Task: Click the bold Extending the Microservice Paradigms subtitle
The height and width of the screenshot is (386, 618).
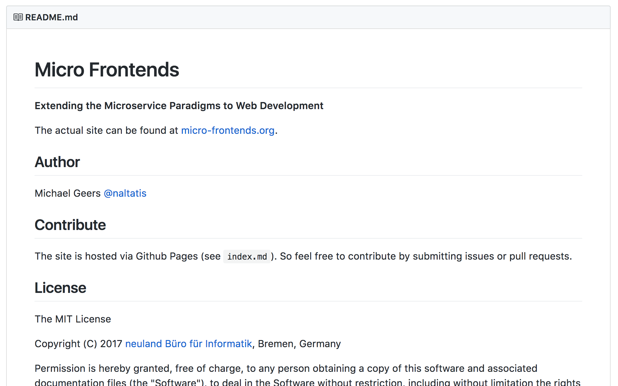Action: click(x=179, y=106)
